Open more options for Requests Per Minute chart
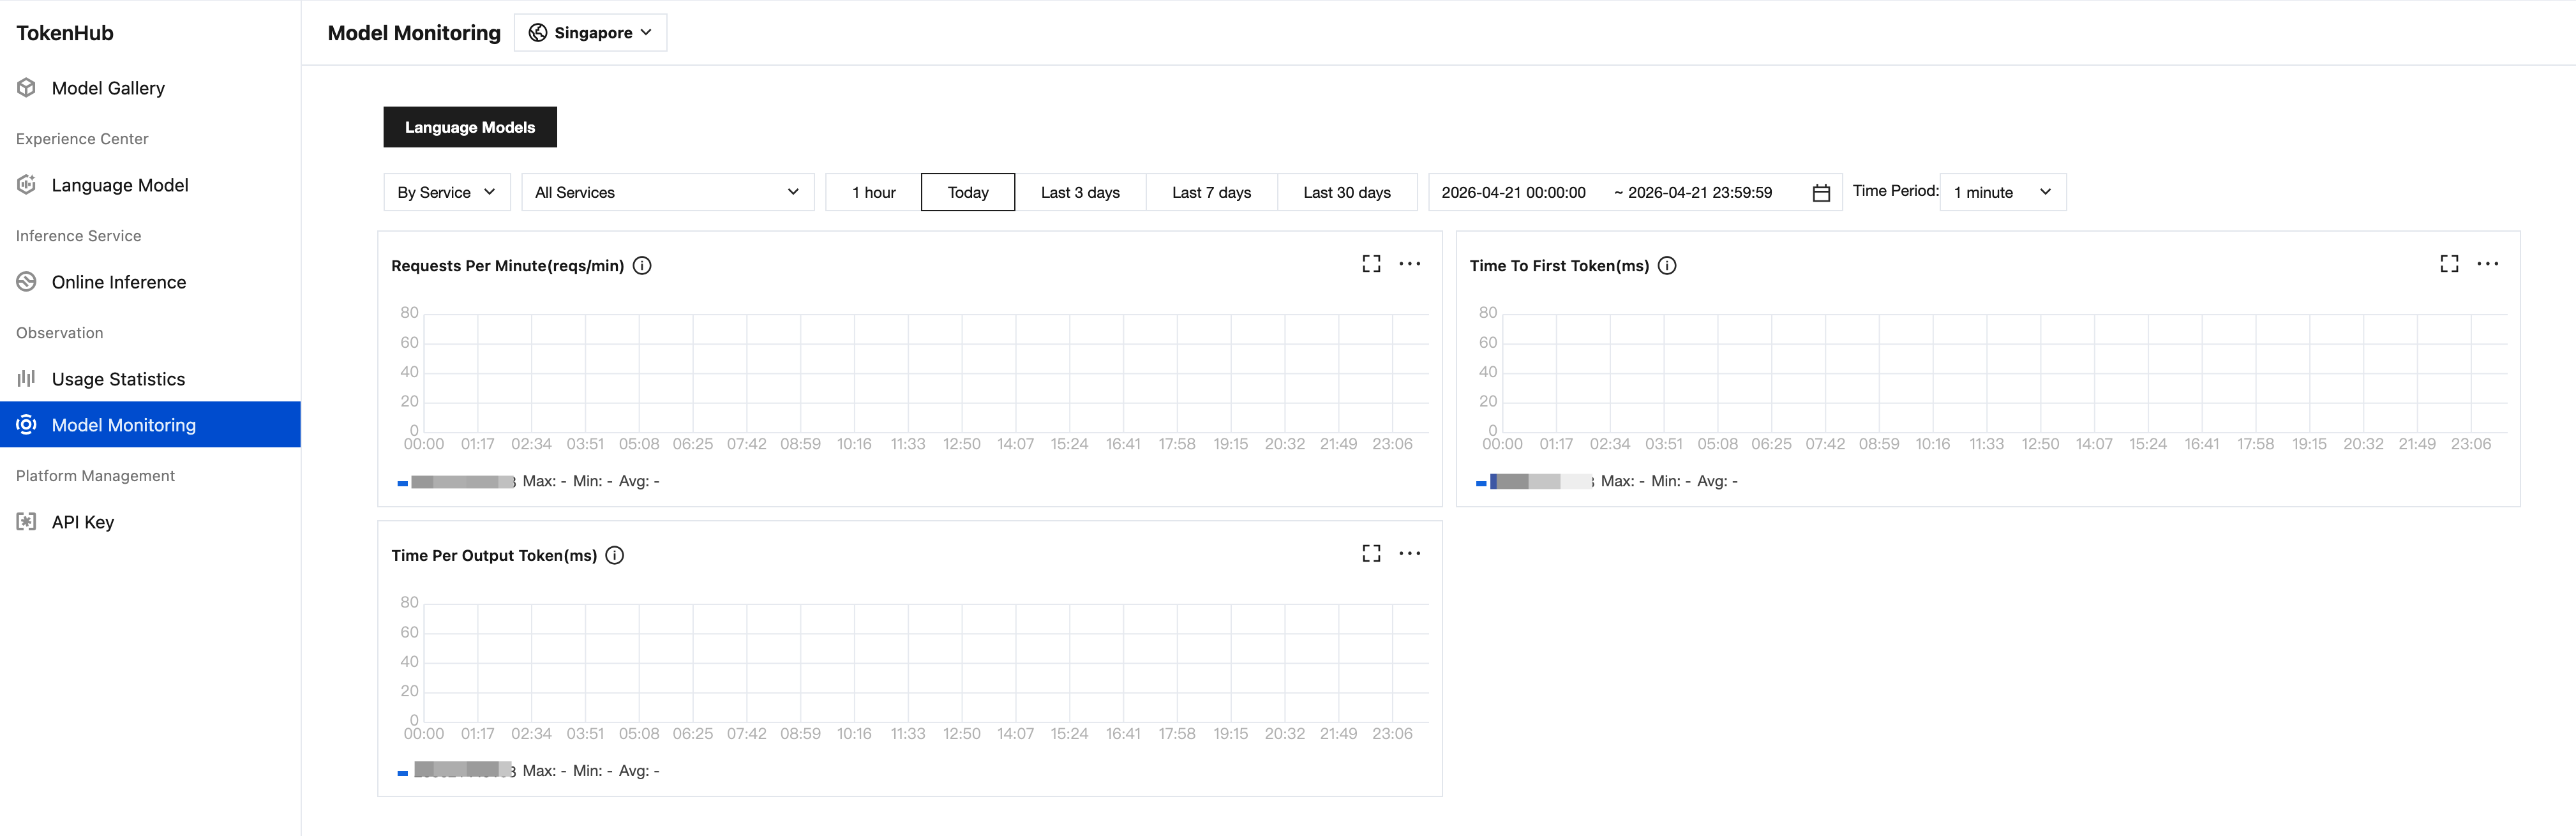This screenshot has width=2576, height=836. [1409, 264]
